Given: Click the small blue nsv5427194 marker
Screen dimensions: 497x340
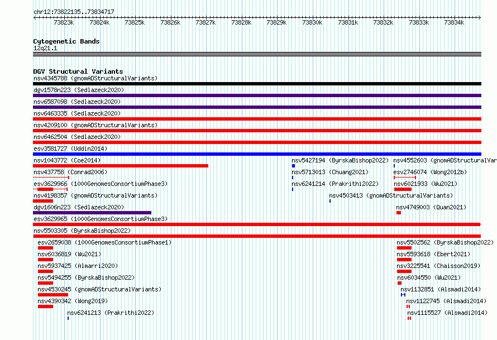Looking at the screenshot, I should pyautogui.click(x=294, y=166).
